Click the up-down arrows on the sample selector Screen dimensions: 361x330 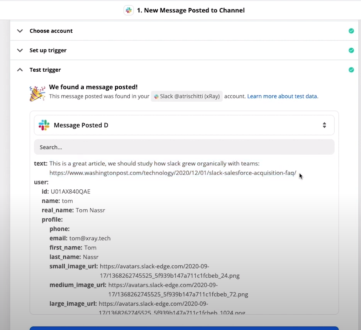[324, 125]
